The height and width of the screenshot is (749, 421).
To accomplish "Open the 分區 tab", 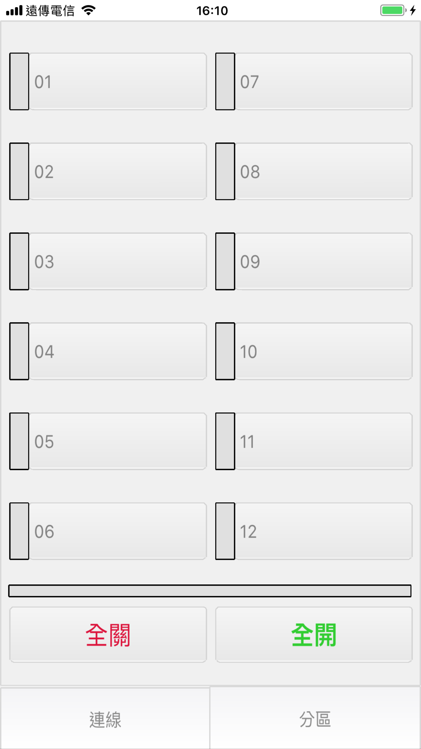I will (315, 719).
